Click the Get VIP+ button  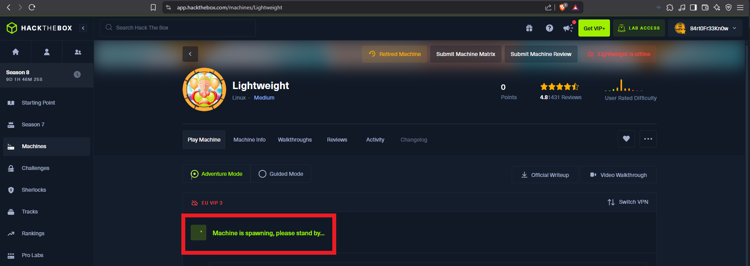[594, 28]
